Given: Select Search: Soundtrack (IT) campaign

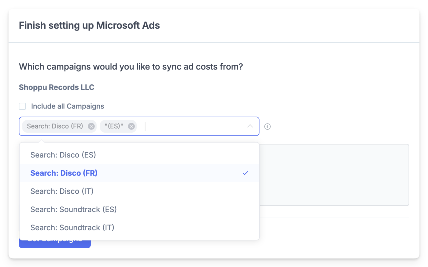Looking at the screenshot, I should [x=139, y=228].
